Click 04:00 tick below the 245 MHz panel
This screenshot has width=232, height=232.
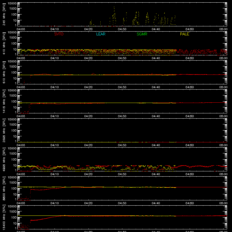coord(21,29)
